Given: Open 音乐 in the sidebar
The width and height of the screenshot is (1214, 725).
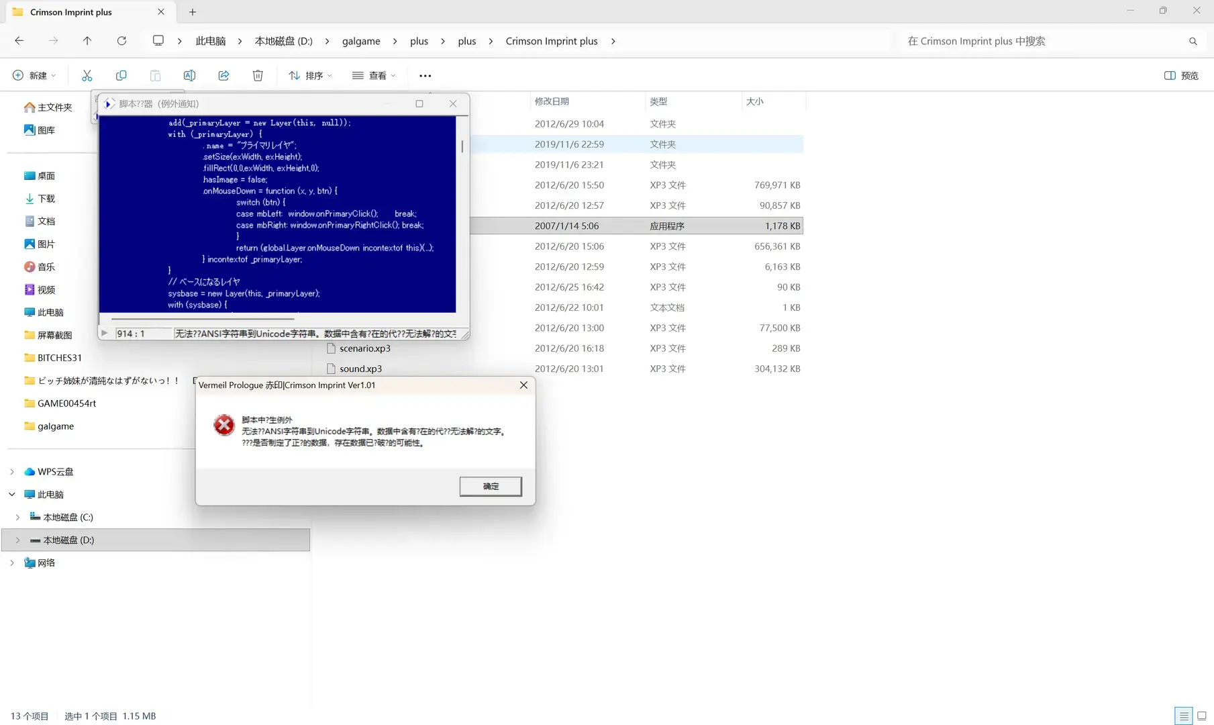Looking at the screenshot, I should [40, 267].
